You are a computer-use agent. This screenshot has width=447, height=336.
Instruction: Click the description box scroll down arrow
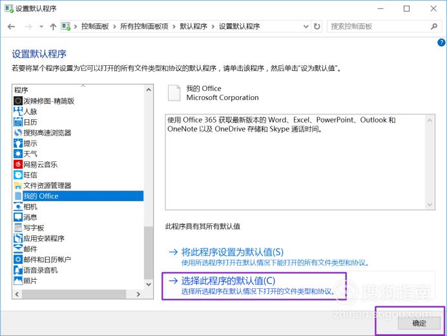coord(430,204)
